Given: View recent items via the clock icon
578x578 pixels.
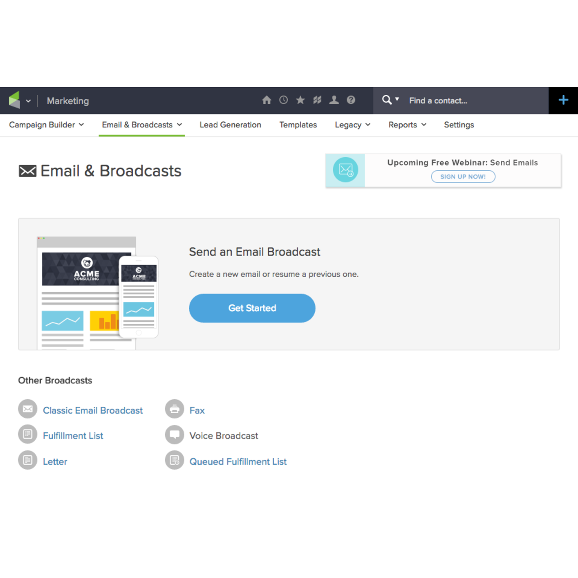Looking at the screenshot, I should pos(283,100).
